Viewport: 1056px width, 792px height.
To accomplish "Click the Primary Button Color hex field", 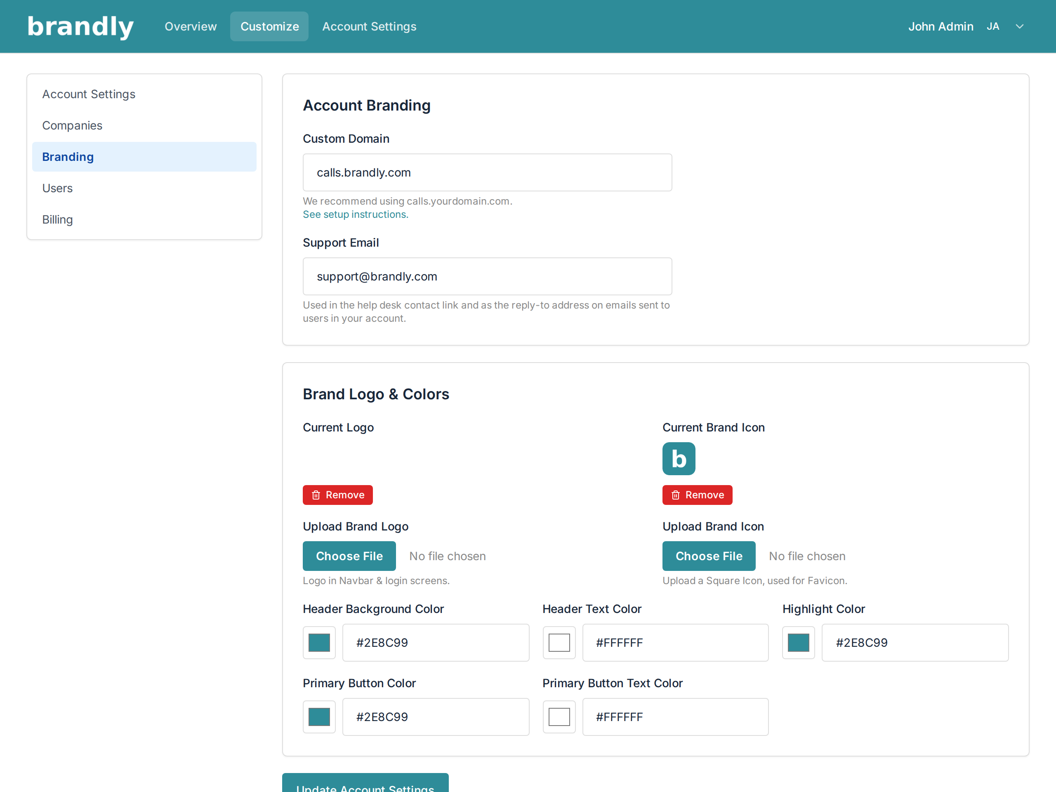I will tap(435, 717).
